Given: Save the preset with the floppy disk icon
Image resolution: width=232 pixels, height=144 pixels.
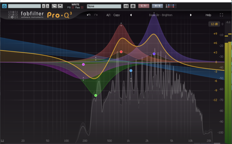Looking at the screenshot, I should pos(60,6).
